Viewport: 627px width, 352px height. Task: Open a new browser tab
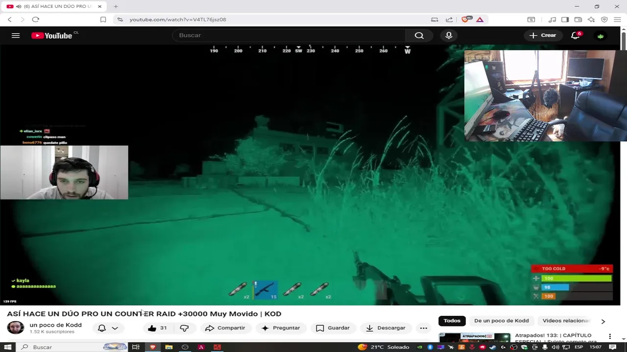(116, 6)
